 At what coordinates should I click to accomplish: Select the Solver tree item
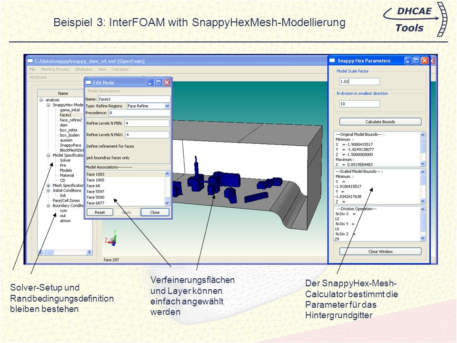65,160
